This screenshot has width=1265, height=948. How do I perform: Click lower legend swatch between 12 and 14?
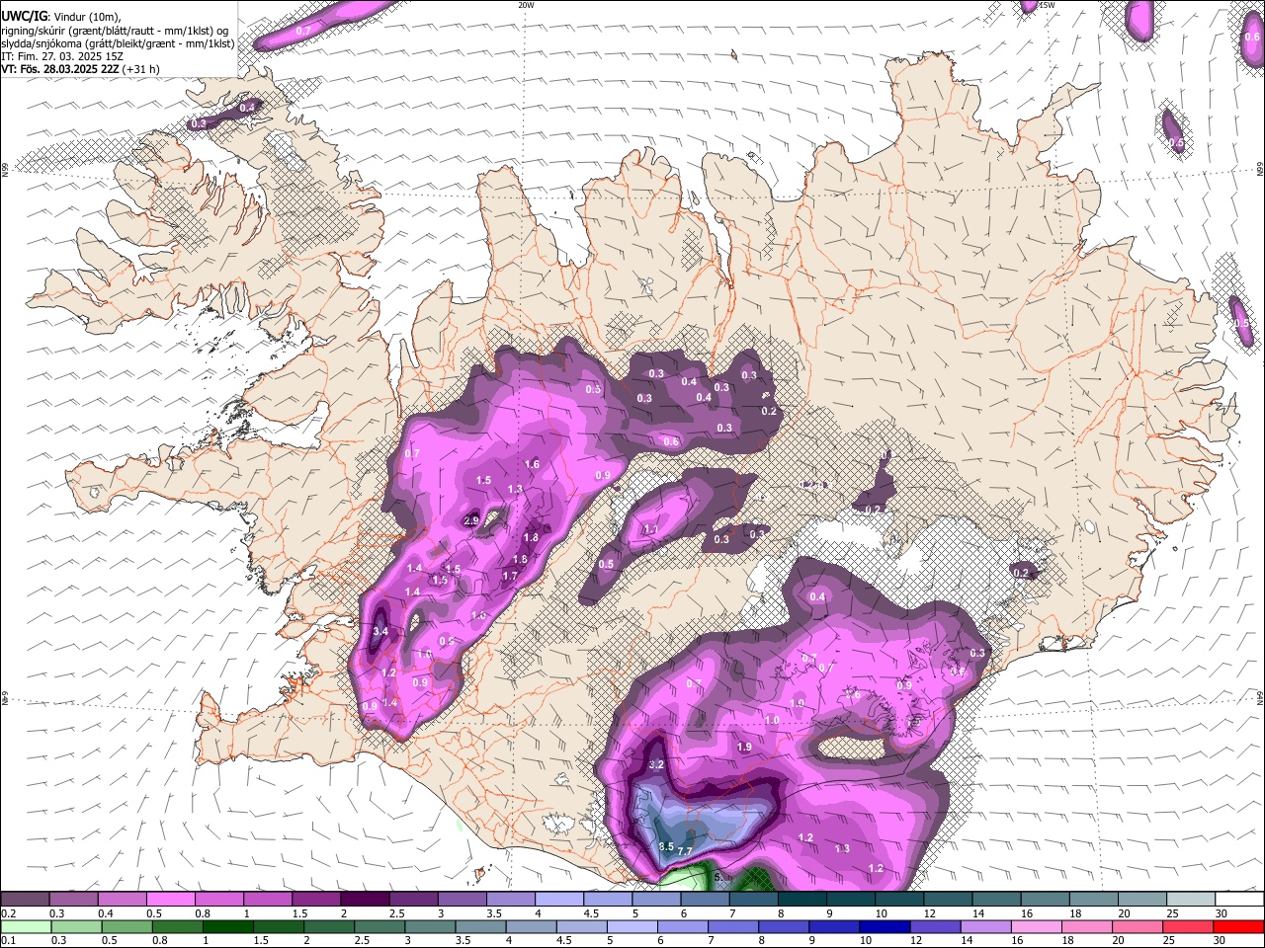tap(934, 926)
